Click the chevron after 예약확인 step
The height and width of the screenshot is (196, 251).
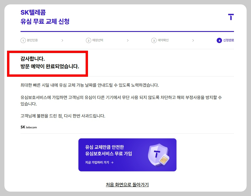coord(193,40)
